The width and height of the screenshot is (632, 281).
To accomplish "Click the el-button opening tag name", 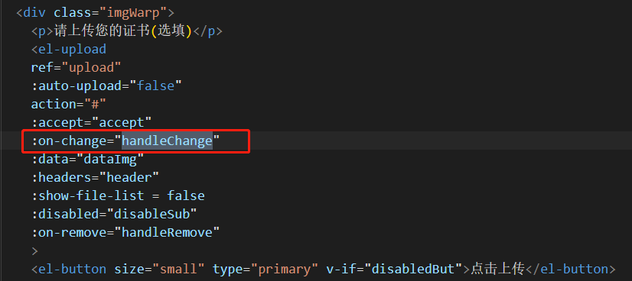I will tap(72, 270).
